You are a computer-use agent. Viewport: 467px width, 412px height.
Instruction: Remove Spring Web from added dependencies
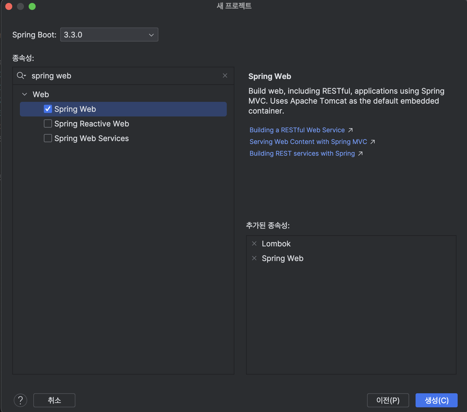(254, 258)
